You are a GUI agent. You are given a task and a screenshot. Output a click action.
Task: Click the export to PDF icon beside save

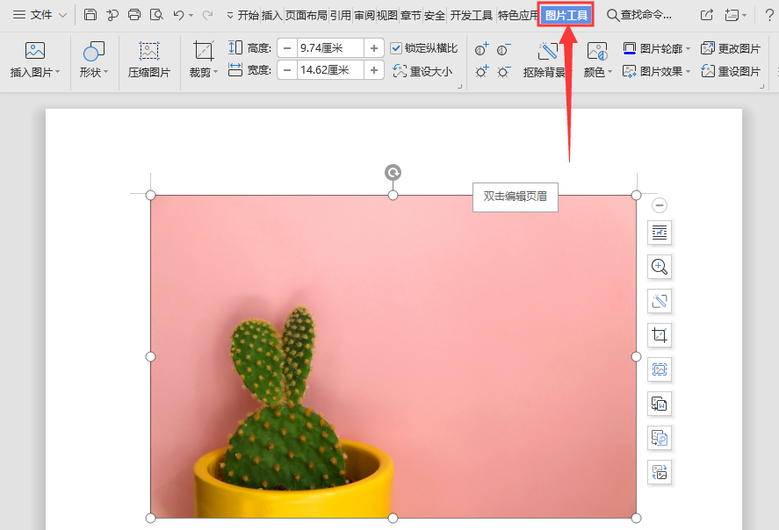(x=112, y=15)
